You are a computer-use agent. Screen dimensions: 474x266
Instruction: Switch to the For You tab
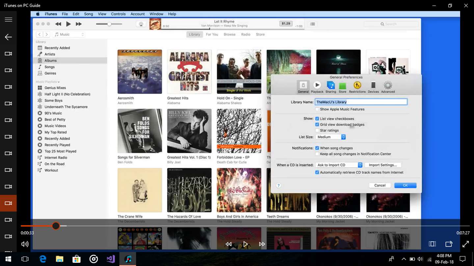[x=212, y=34]
